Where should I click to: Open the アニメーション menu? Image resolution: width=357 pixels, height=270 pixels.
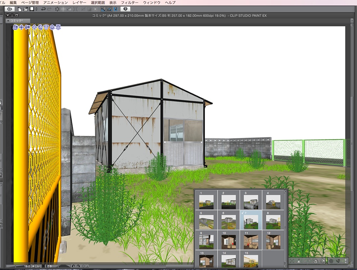[x=56, y=2]
